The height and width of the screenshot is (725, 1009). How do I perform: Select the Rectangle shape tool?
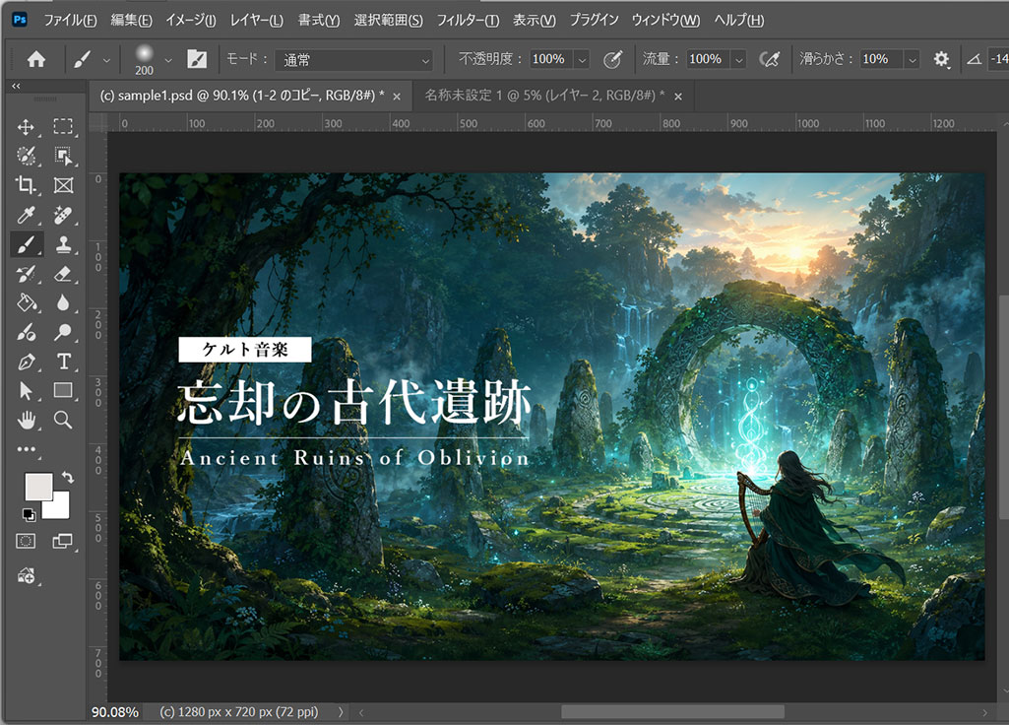(63, 390)
